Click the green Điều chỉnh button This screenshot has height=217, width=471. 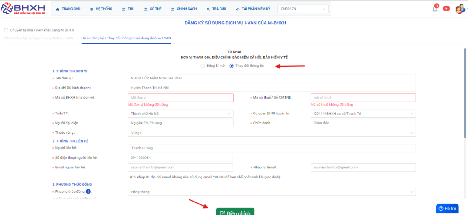(x=235, y=212)
